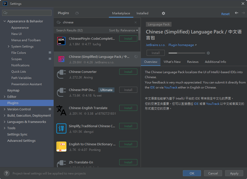Navigate forward with the right arrow

(243, 13)
